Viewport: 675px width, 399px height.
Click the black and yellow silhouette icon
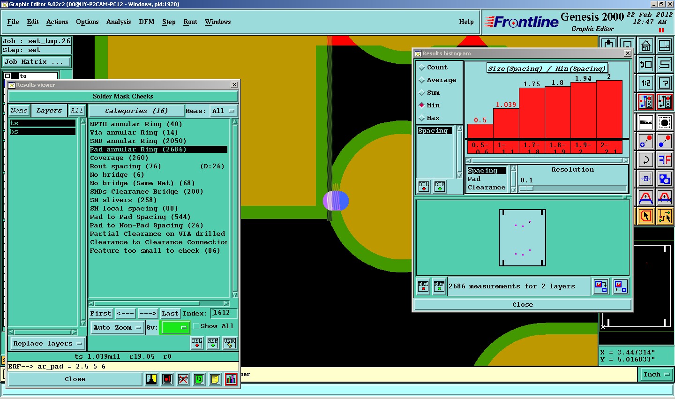(151, 379)
